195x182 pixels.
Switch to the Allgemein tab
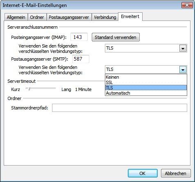(x=16, y=17)
